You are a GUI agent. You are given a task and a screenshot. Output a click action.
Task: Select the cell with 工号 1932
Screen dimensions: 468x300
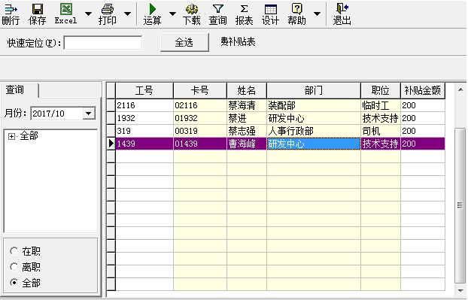pos(144,118)
